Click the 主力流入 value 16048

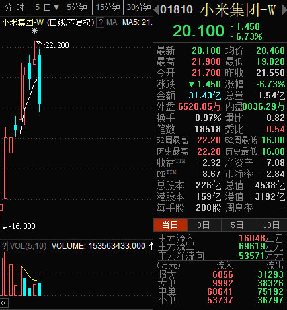pos(252,238)
